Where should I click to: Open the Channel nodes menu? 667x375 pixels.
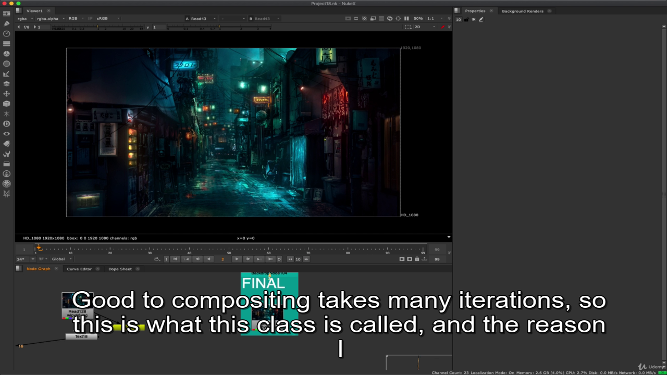[x=7, y=44]
